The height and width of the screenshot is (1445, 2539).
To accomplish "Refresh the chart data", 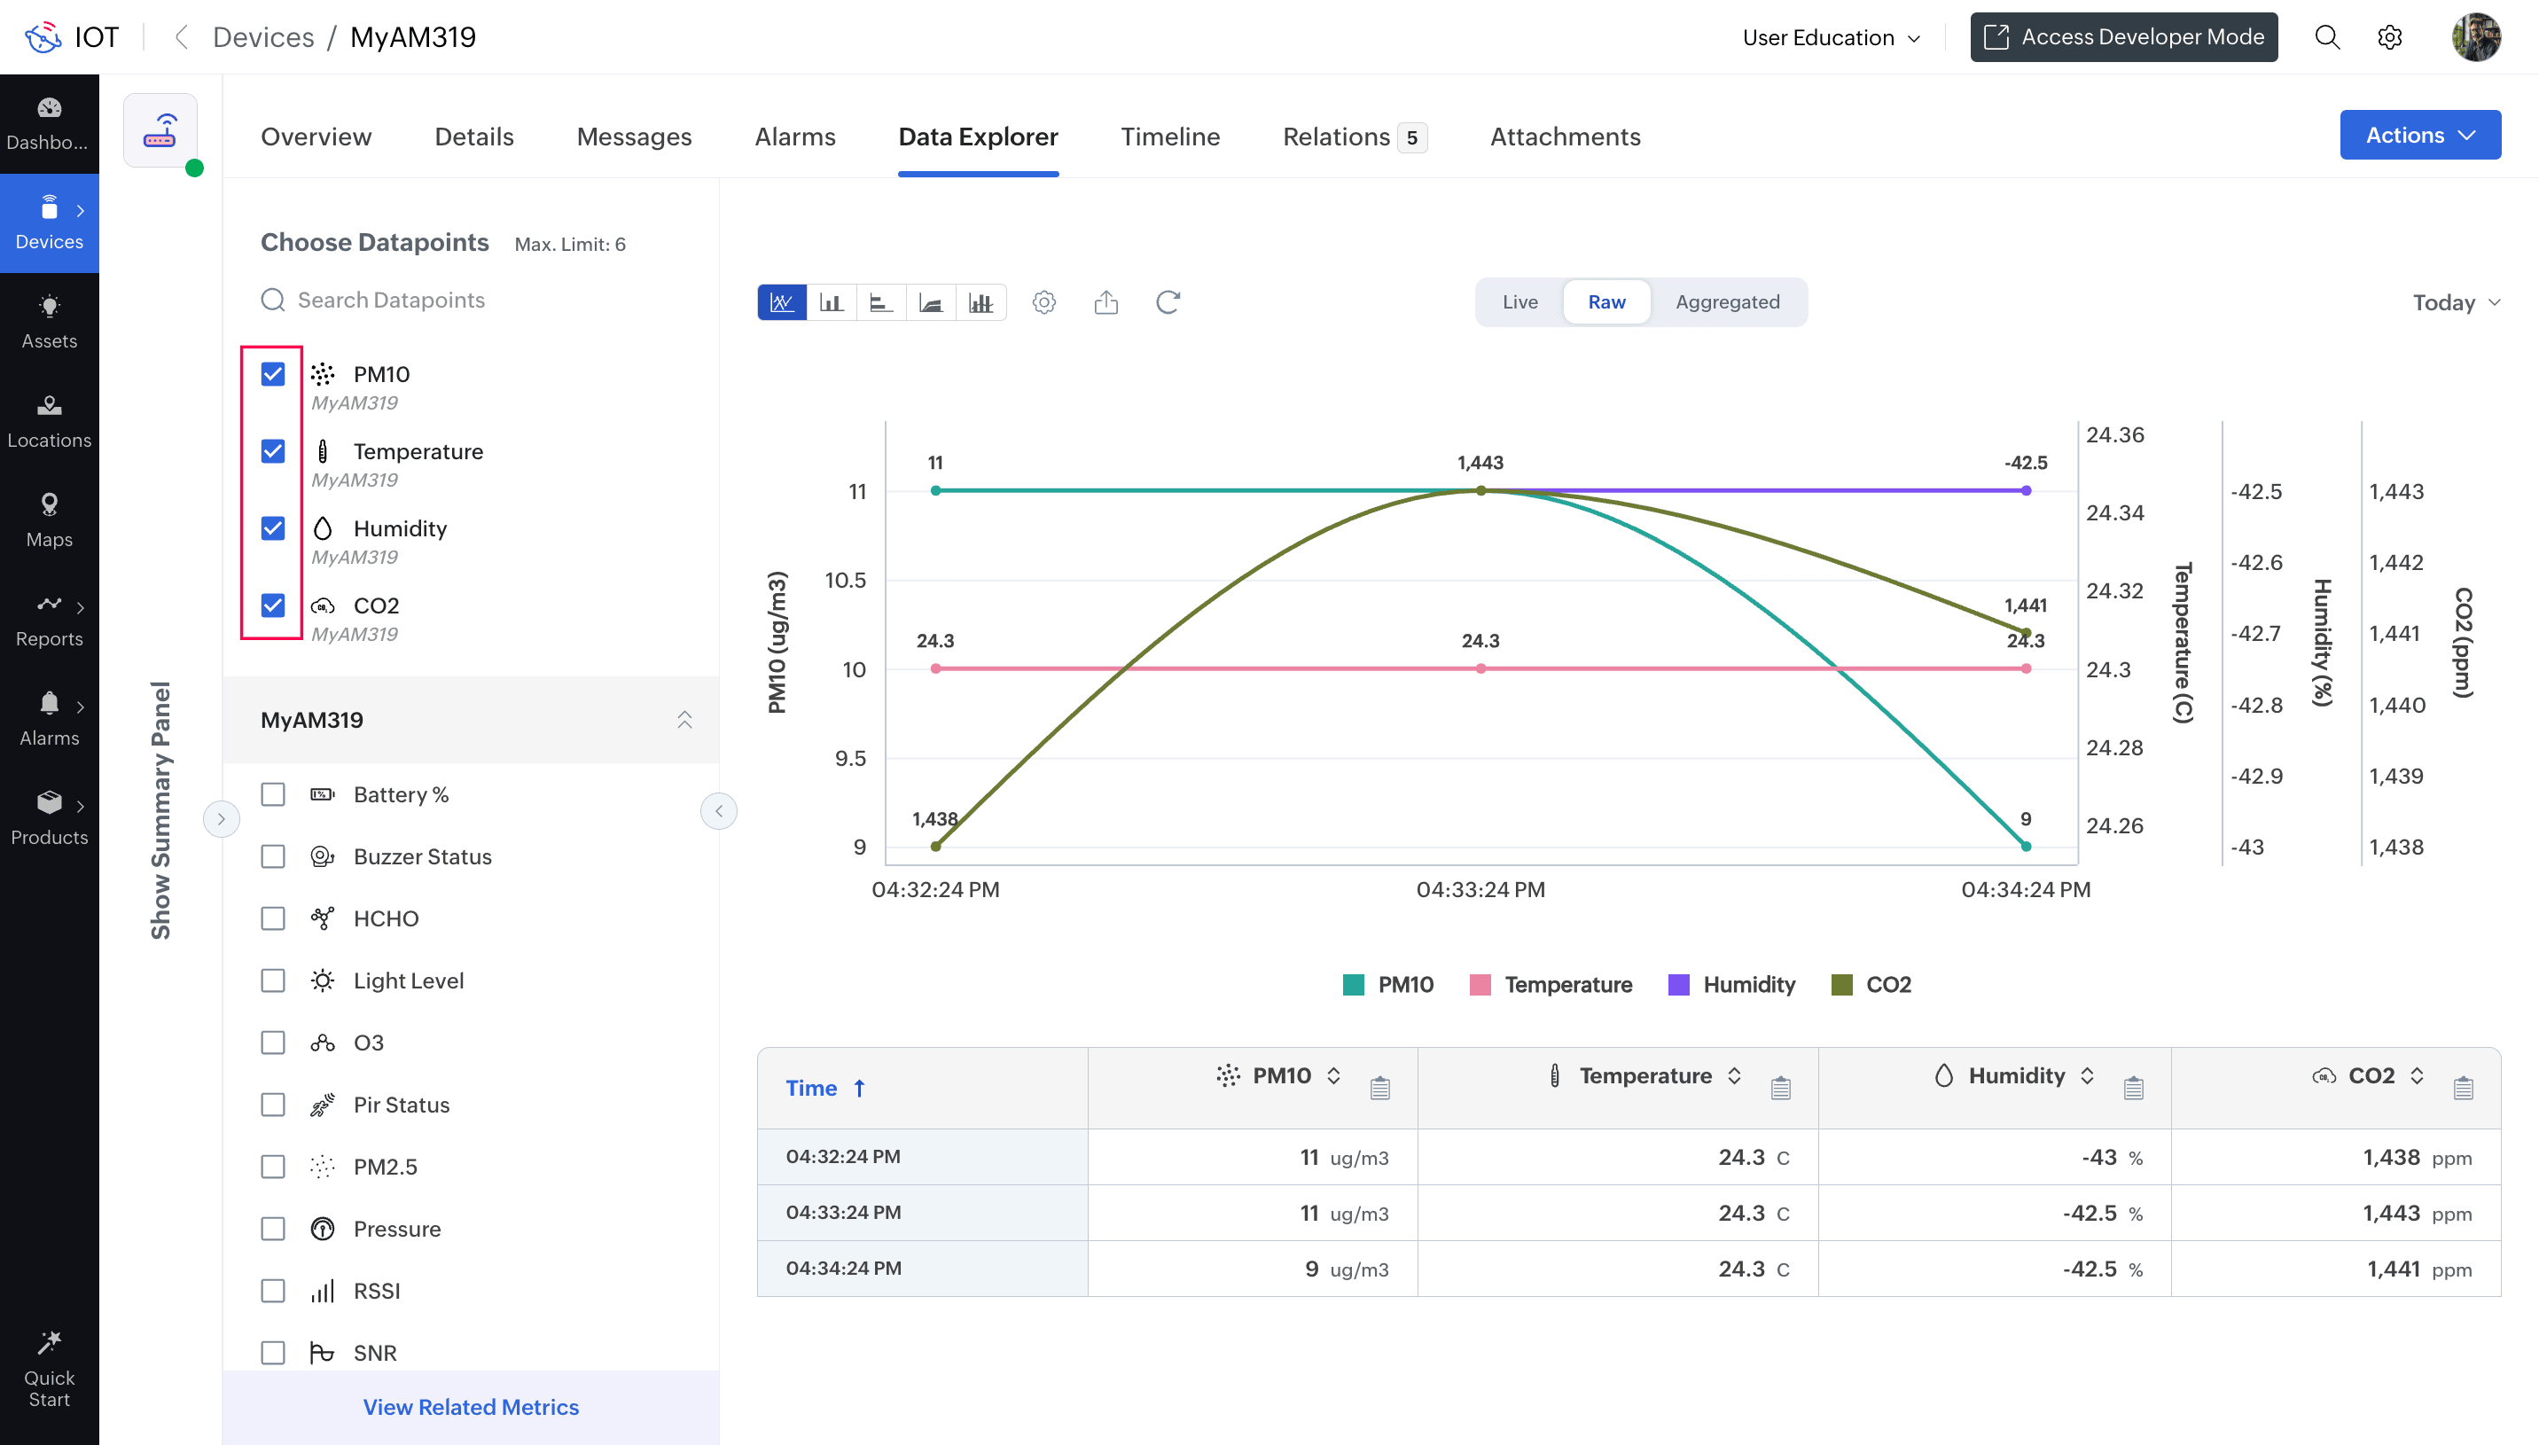I will (1168, 301).
